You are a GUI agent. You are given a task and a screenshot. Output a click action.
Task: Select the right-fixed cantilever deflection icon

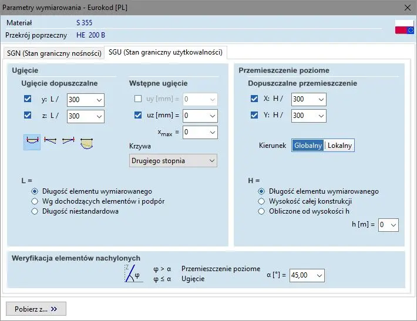(x=68, y=142)
